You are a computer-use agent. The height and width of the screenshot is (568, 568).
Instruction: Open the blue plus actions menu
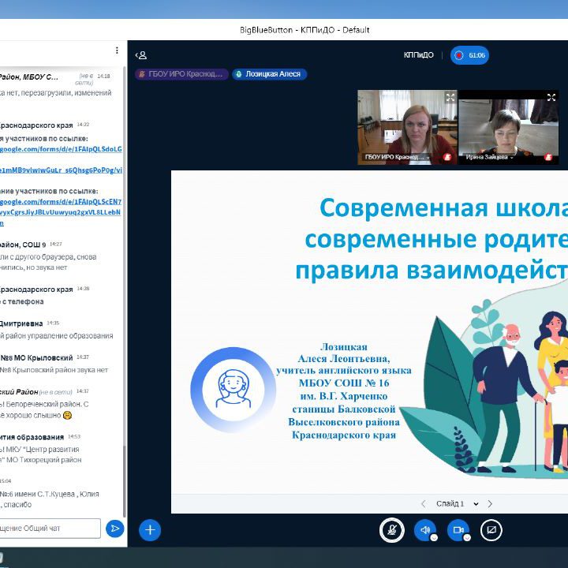(150, 530)
